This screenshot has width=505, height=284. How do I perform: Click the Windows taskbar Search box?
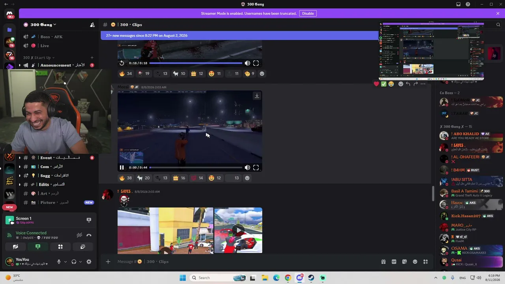[x=217, y=278]
